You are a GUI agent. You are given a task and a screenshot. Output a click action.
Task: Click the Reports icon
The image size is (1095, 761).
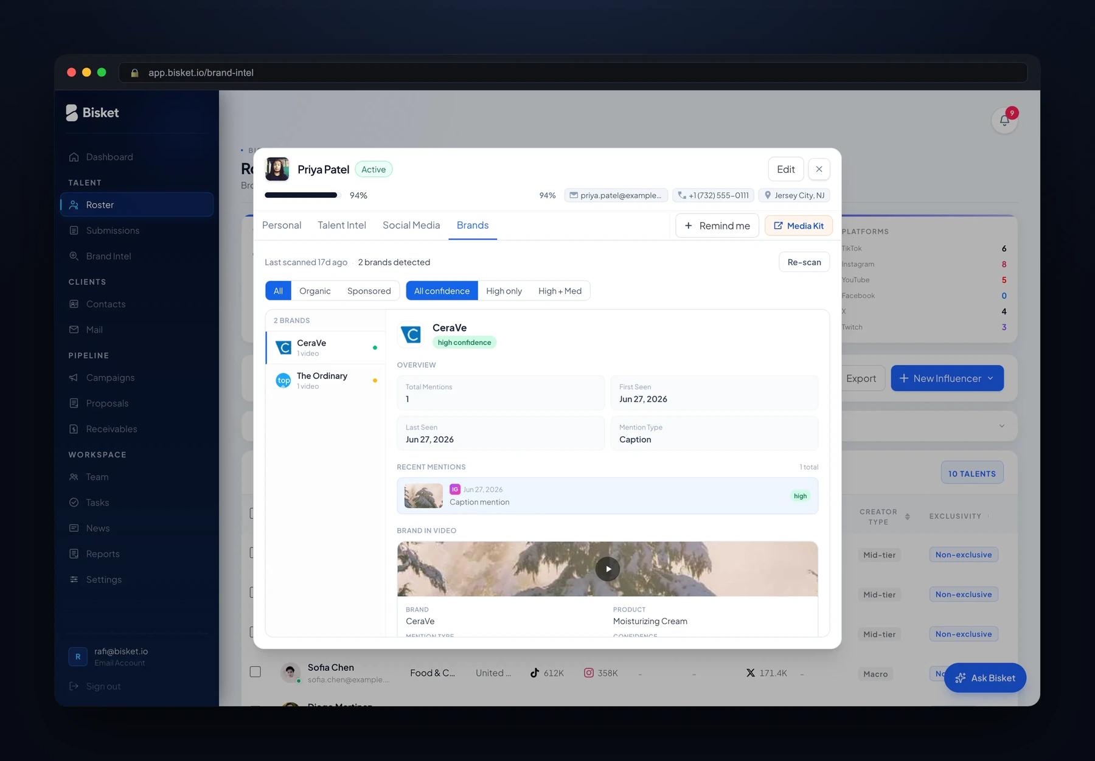pos(74,554)
